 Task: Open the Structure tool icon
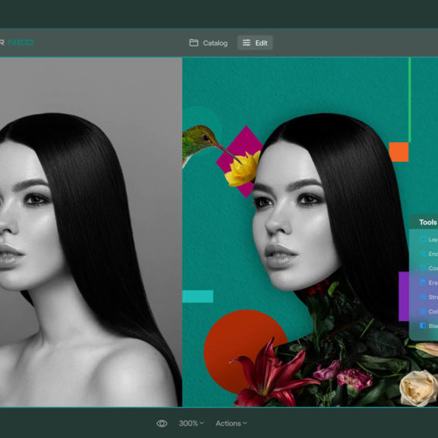[423, 297]
